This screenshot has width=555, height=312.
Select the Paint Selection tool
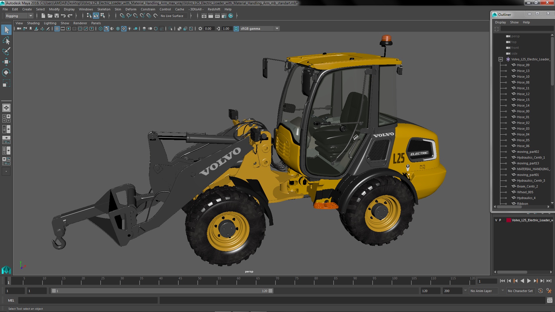click(x=6, y=51)
